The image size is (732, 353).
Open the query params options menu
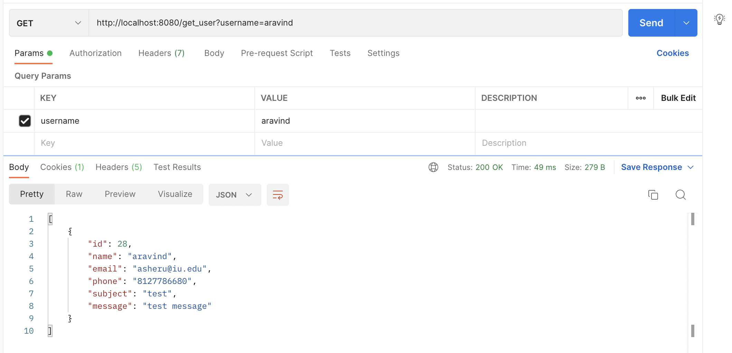(x=640, y=98)
